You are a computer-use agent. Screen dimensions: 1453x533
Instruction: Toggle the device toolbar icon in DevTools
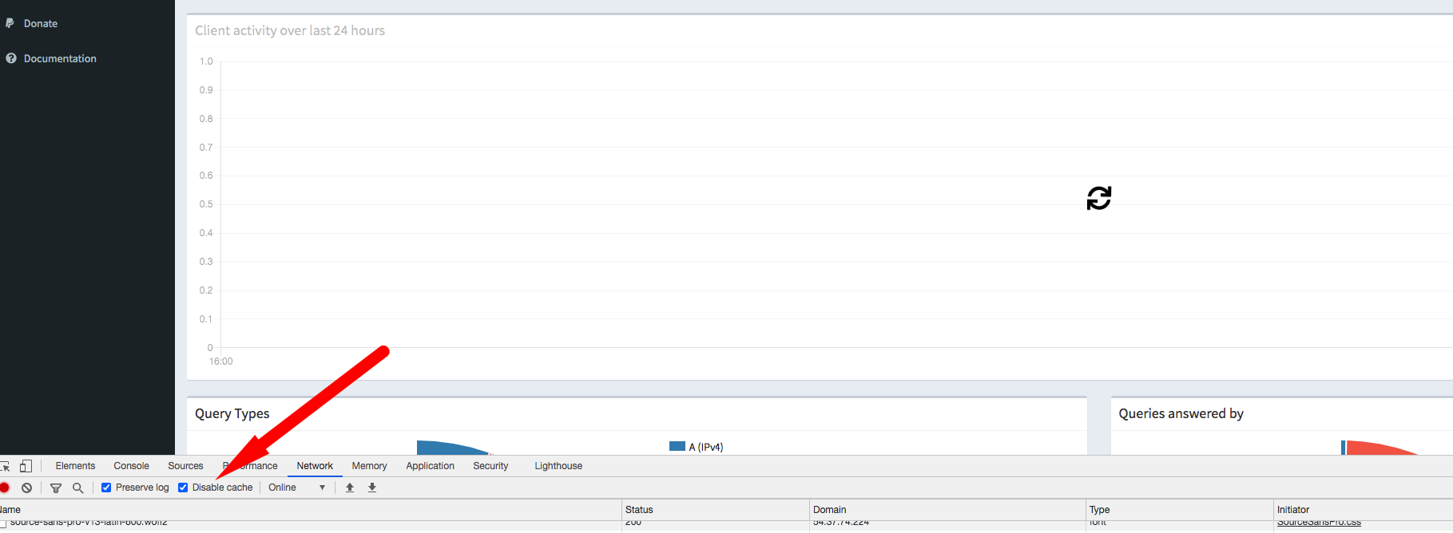point(26,466)
